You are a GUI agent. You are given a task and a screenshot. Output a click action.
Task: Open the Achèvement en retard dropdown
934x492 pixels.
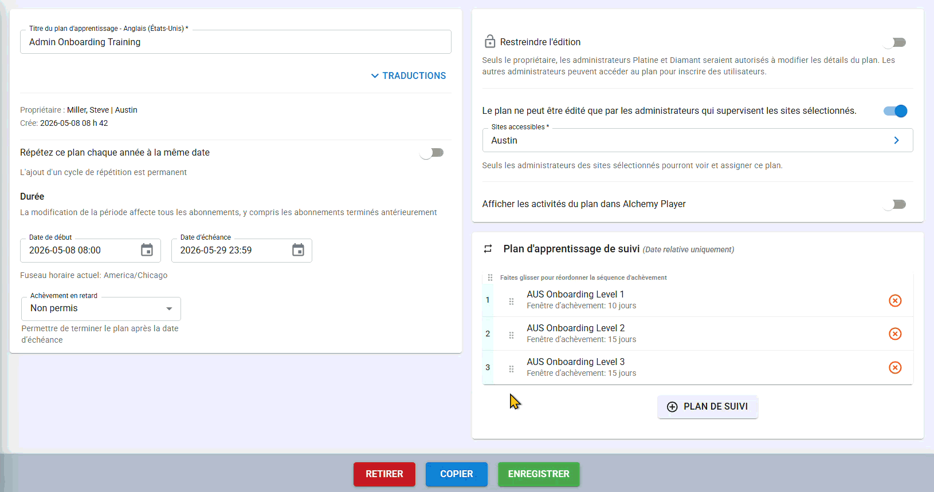pos(101,308)
